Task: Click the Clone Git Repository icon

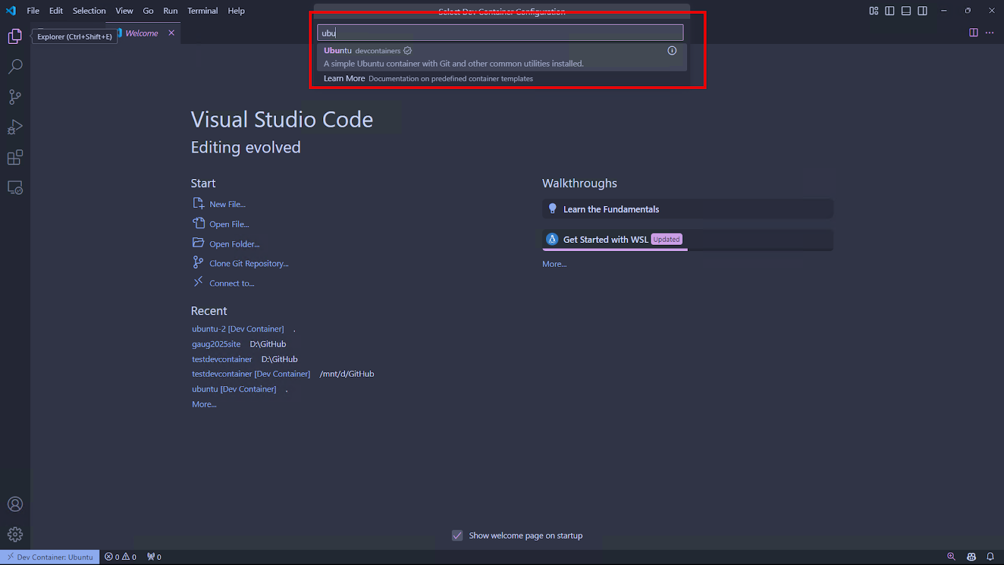Action: pyautogui.click(x=198, y=262)
